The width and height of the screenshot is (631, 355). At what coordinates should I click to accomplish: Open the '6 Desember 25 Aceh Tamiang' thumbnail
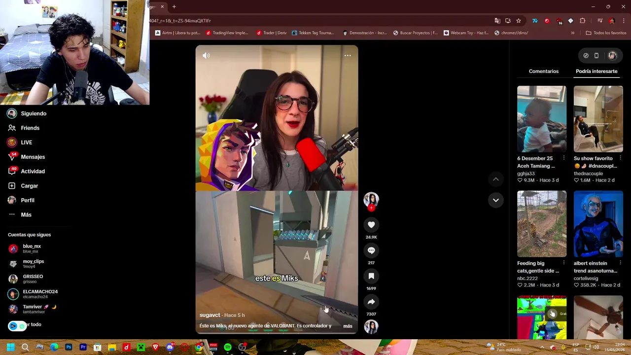tap(542, 119)
